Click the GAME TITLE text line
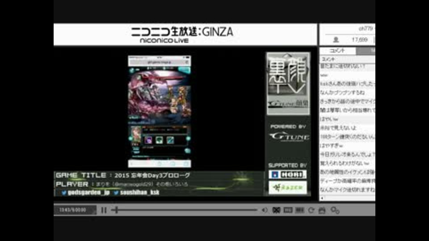 [x=123, y=175]
